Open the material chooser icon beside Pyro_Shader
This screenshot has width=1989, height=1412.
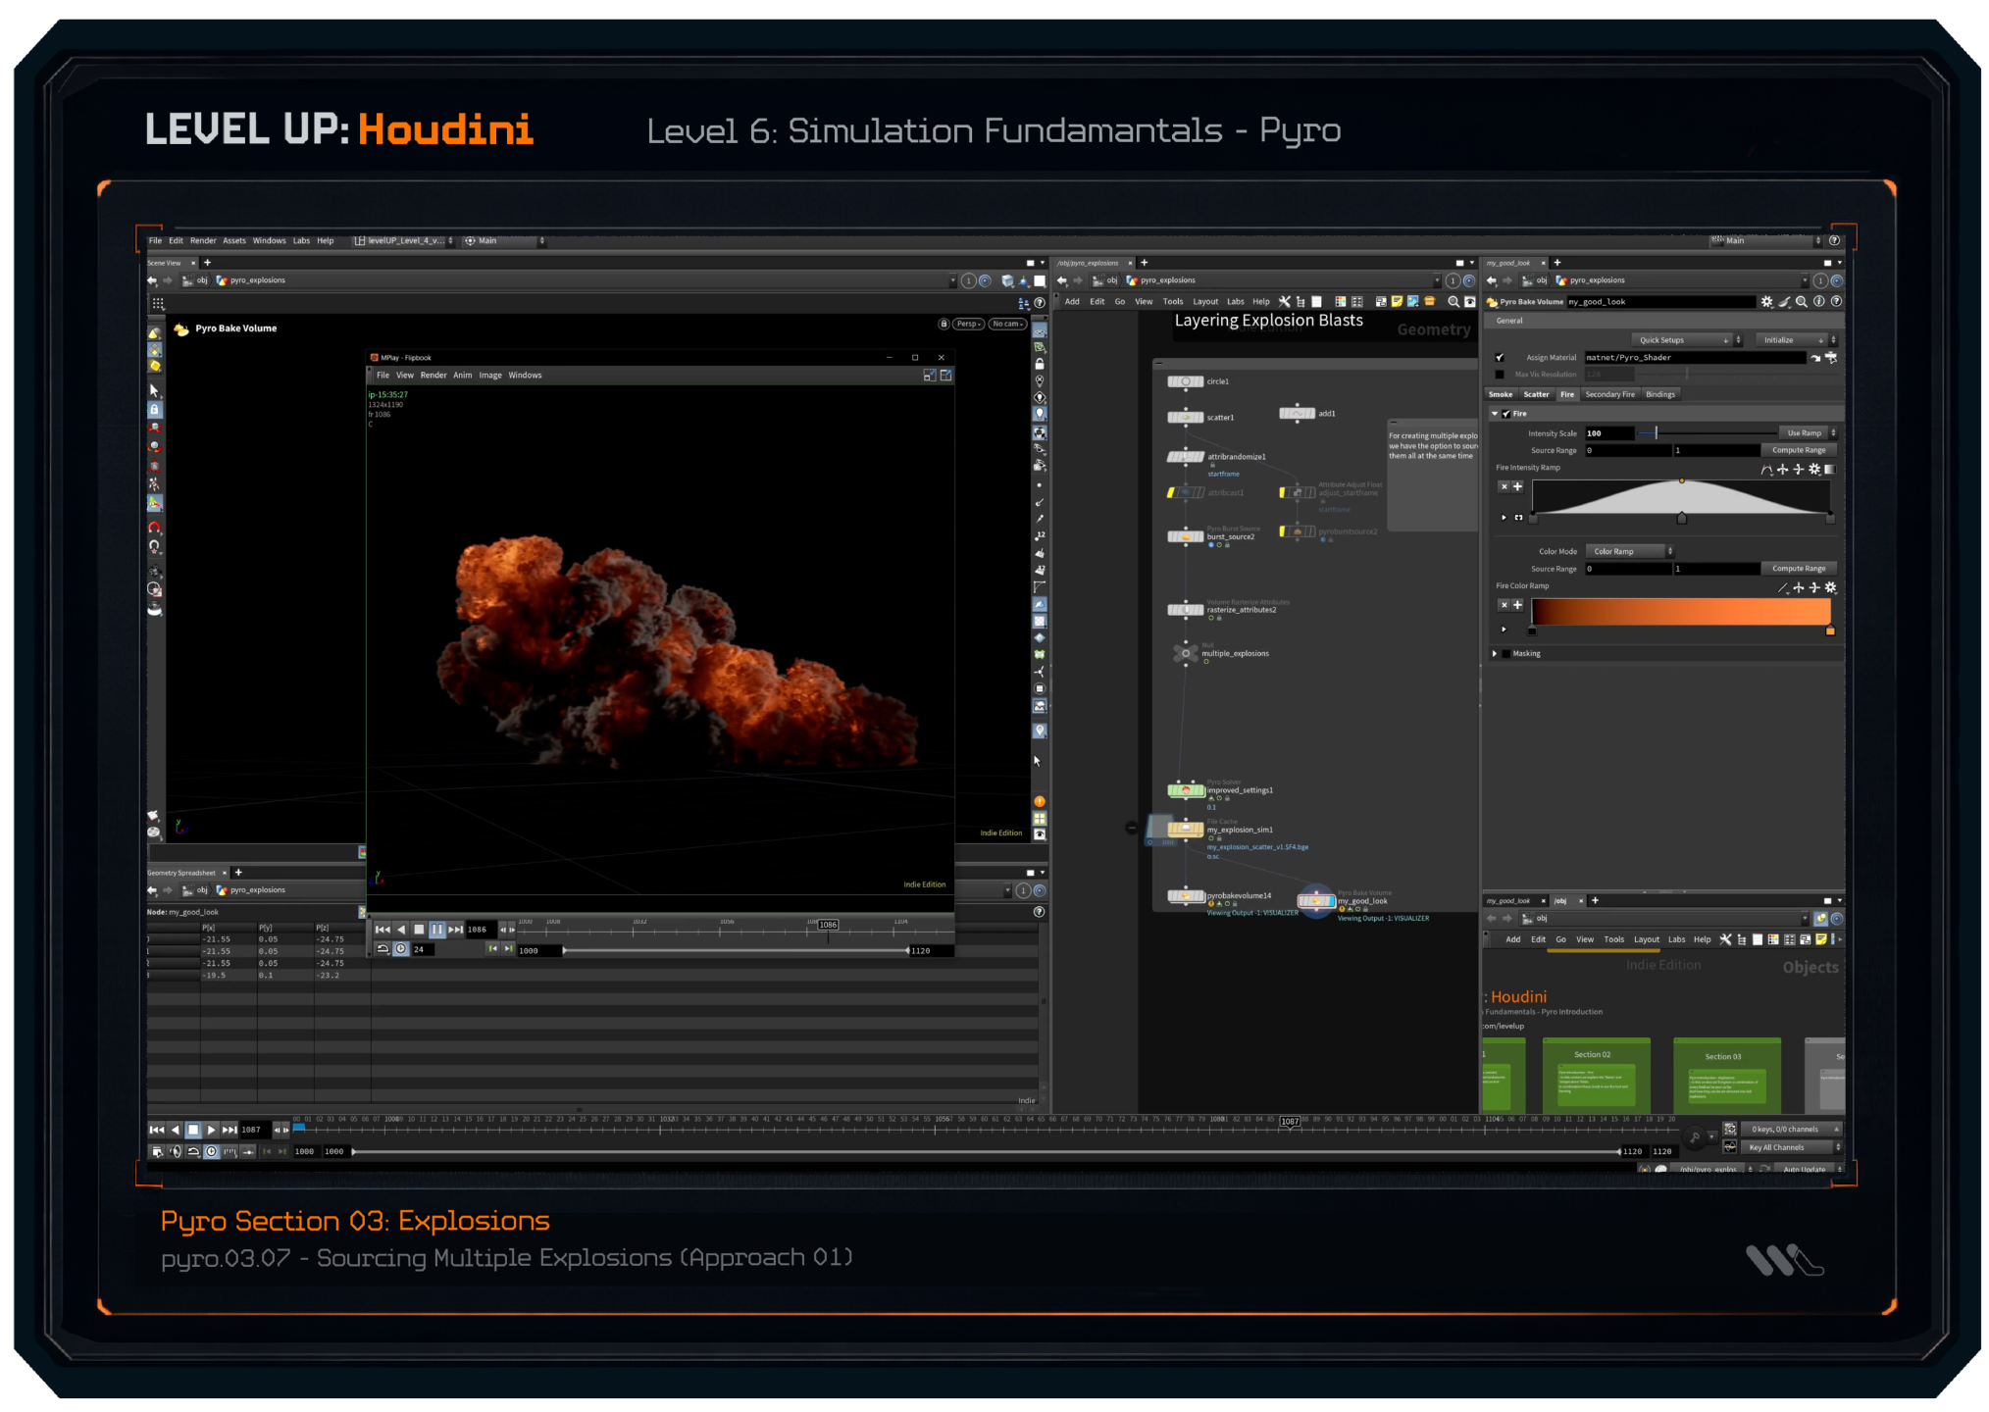tap(1830, 358)
